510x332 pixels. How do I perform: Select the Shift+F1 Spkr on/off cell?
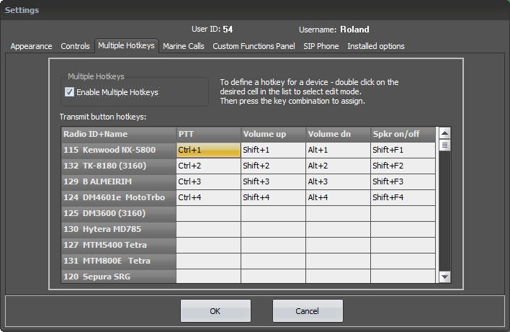[x=403, y=150]
